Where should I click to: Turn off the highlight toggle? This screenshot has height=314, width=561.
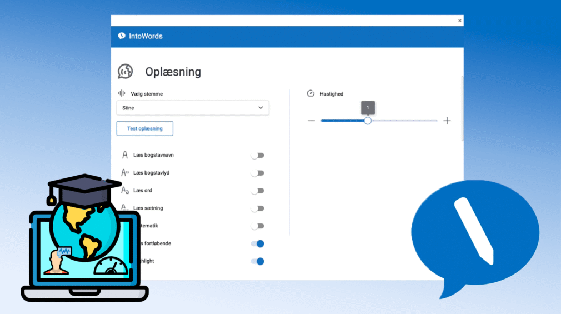click(x=257, y=261)
